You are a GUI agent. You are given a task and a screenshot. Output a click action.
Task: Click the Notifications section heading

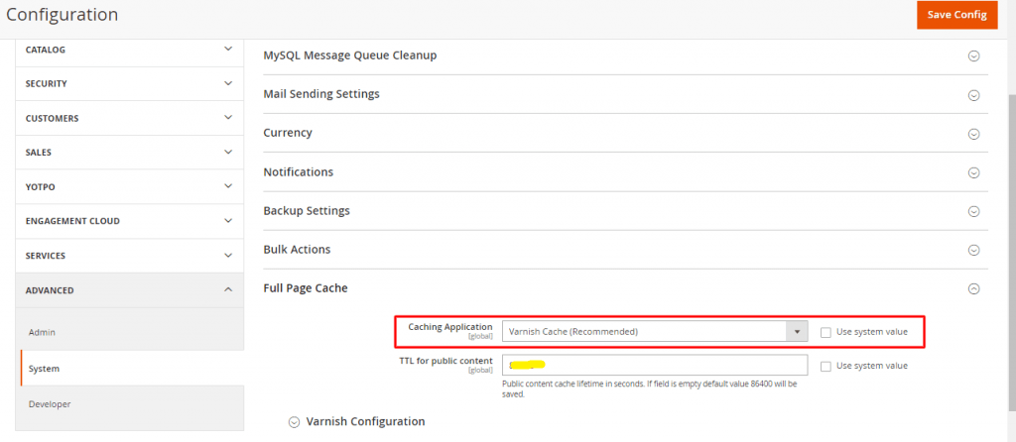[x=298, y=172]
